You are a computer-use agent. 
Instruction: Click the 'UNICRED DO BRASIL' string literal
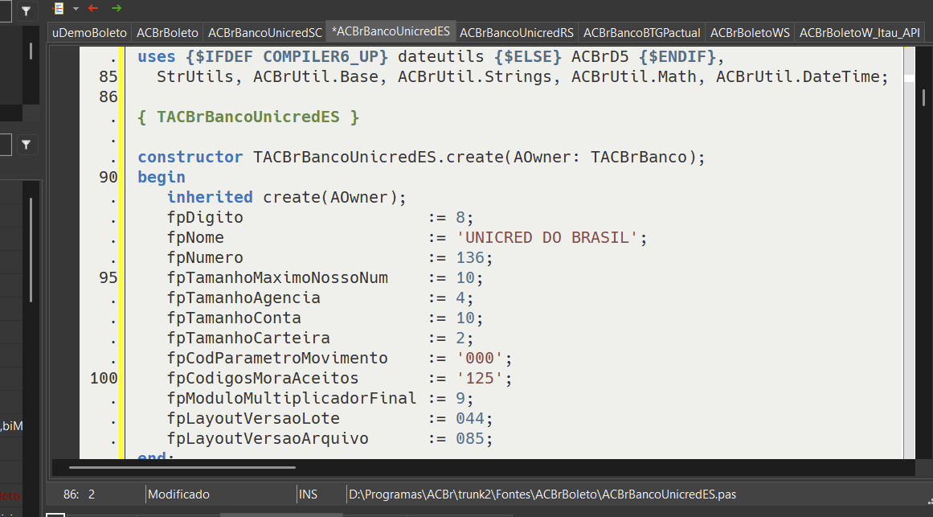pos(546,238)
